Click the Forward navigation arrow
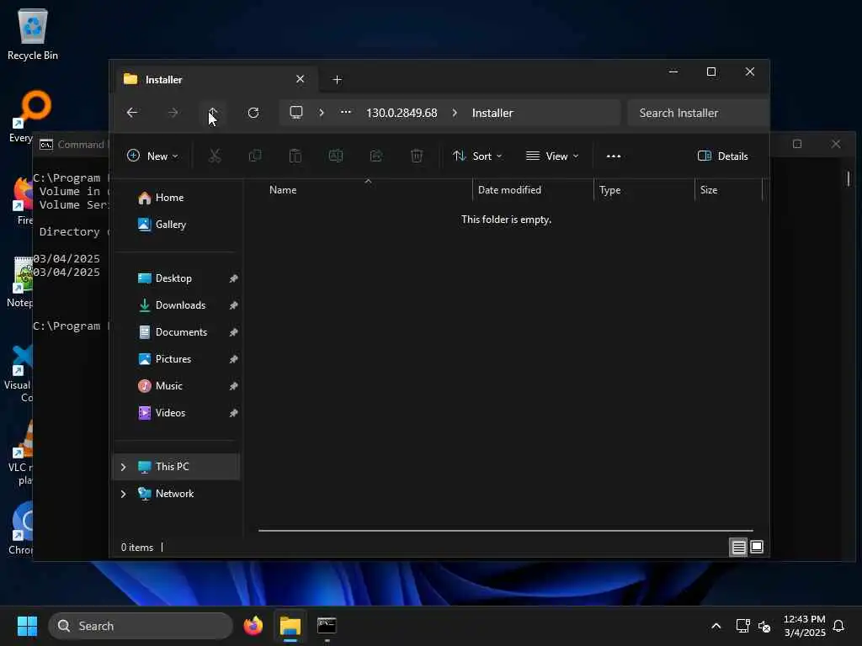862x646 pixels. 173,113
